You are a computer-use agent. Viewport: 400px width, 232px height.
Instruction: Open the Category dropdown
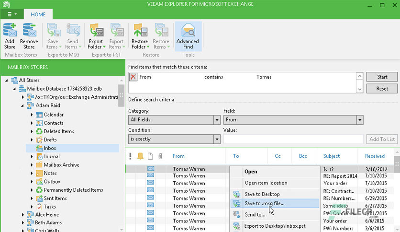(x=217, y=119)
